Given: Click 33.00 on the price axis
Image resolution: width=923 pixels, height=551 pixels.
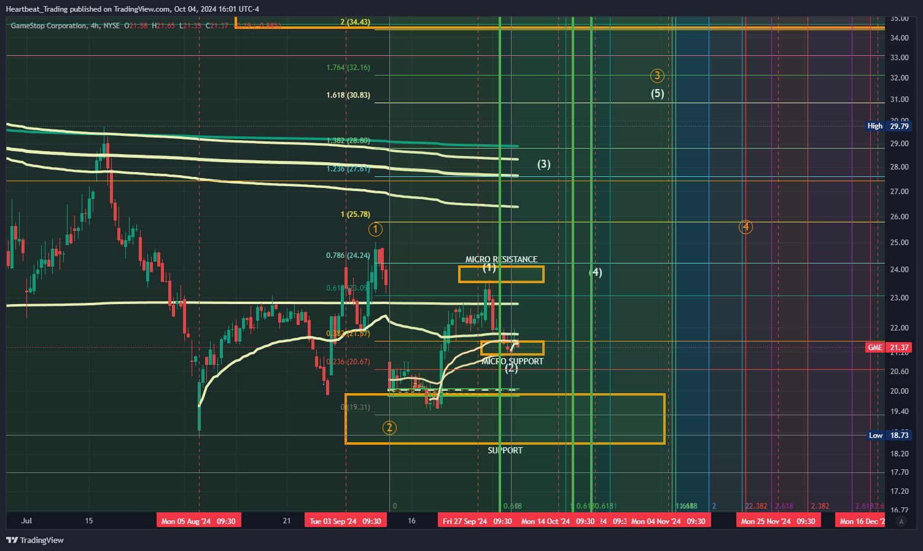Looking at the screenshot, I should coord(900,58).
